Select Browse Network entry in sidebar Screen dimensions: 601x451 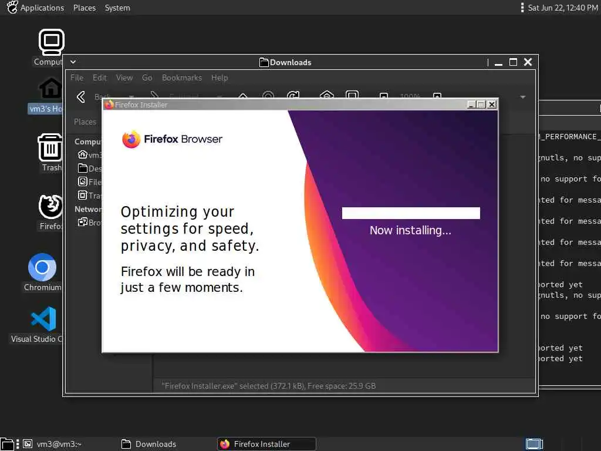[x=89, y=222]
